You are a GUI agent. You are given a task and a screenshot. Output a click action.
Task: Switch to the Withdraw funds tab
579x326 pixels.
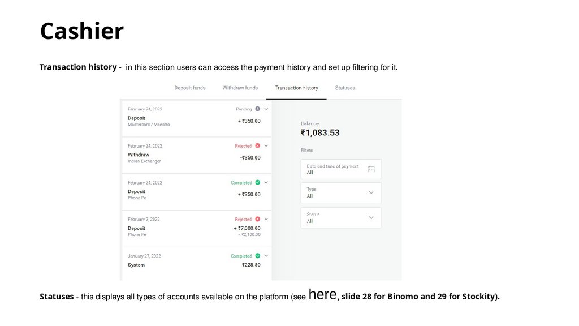[240, 88]
